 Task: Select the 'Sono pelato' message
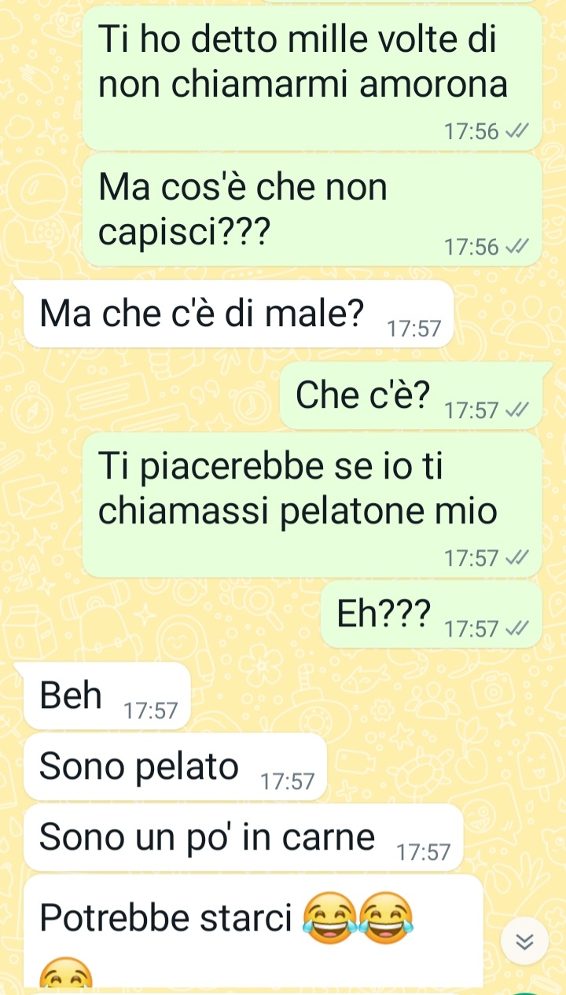175,766
